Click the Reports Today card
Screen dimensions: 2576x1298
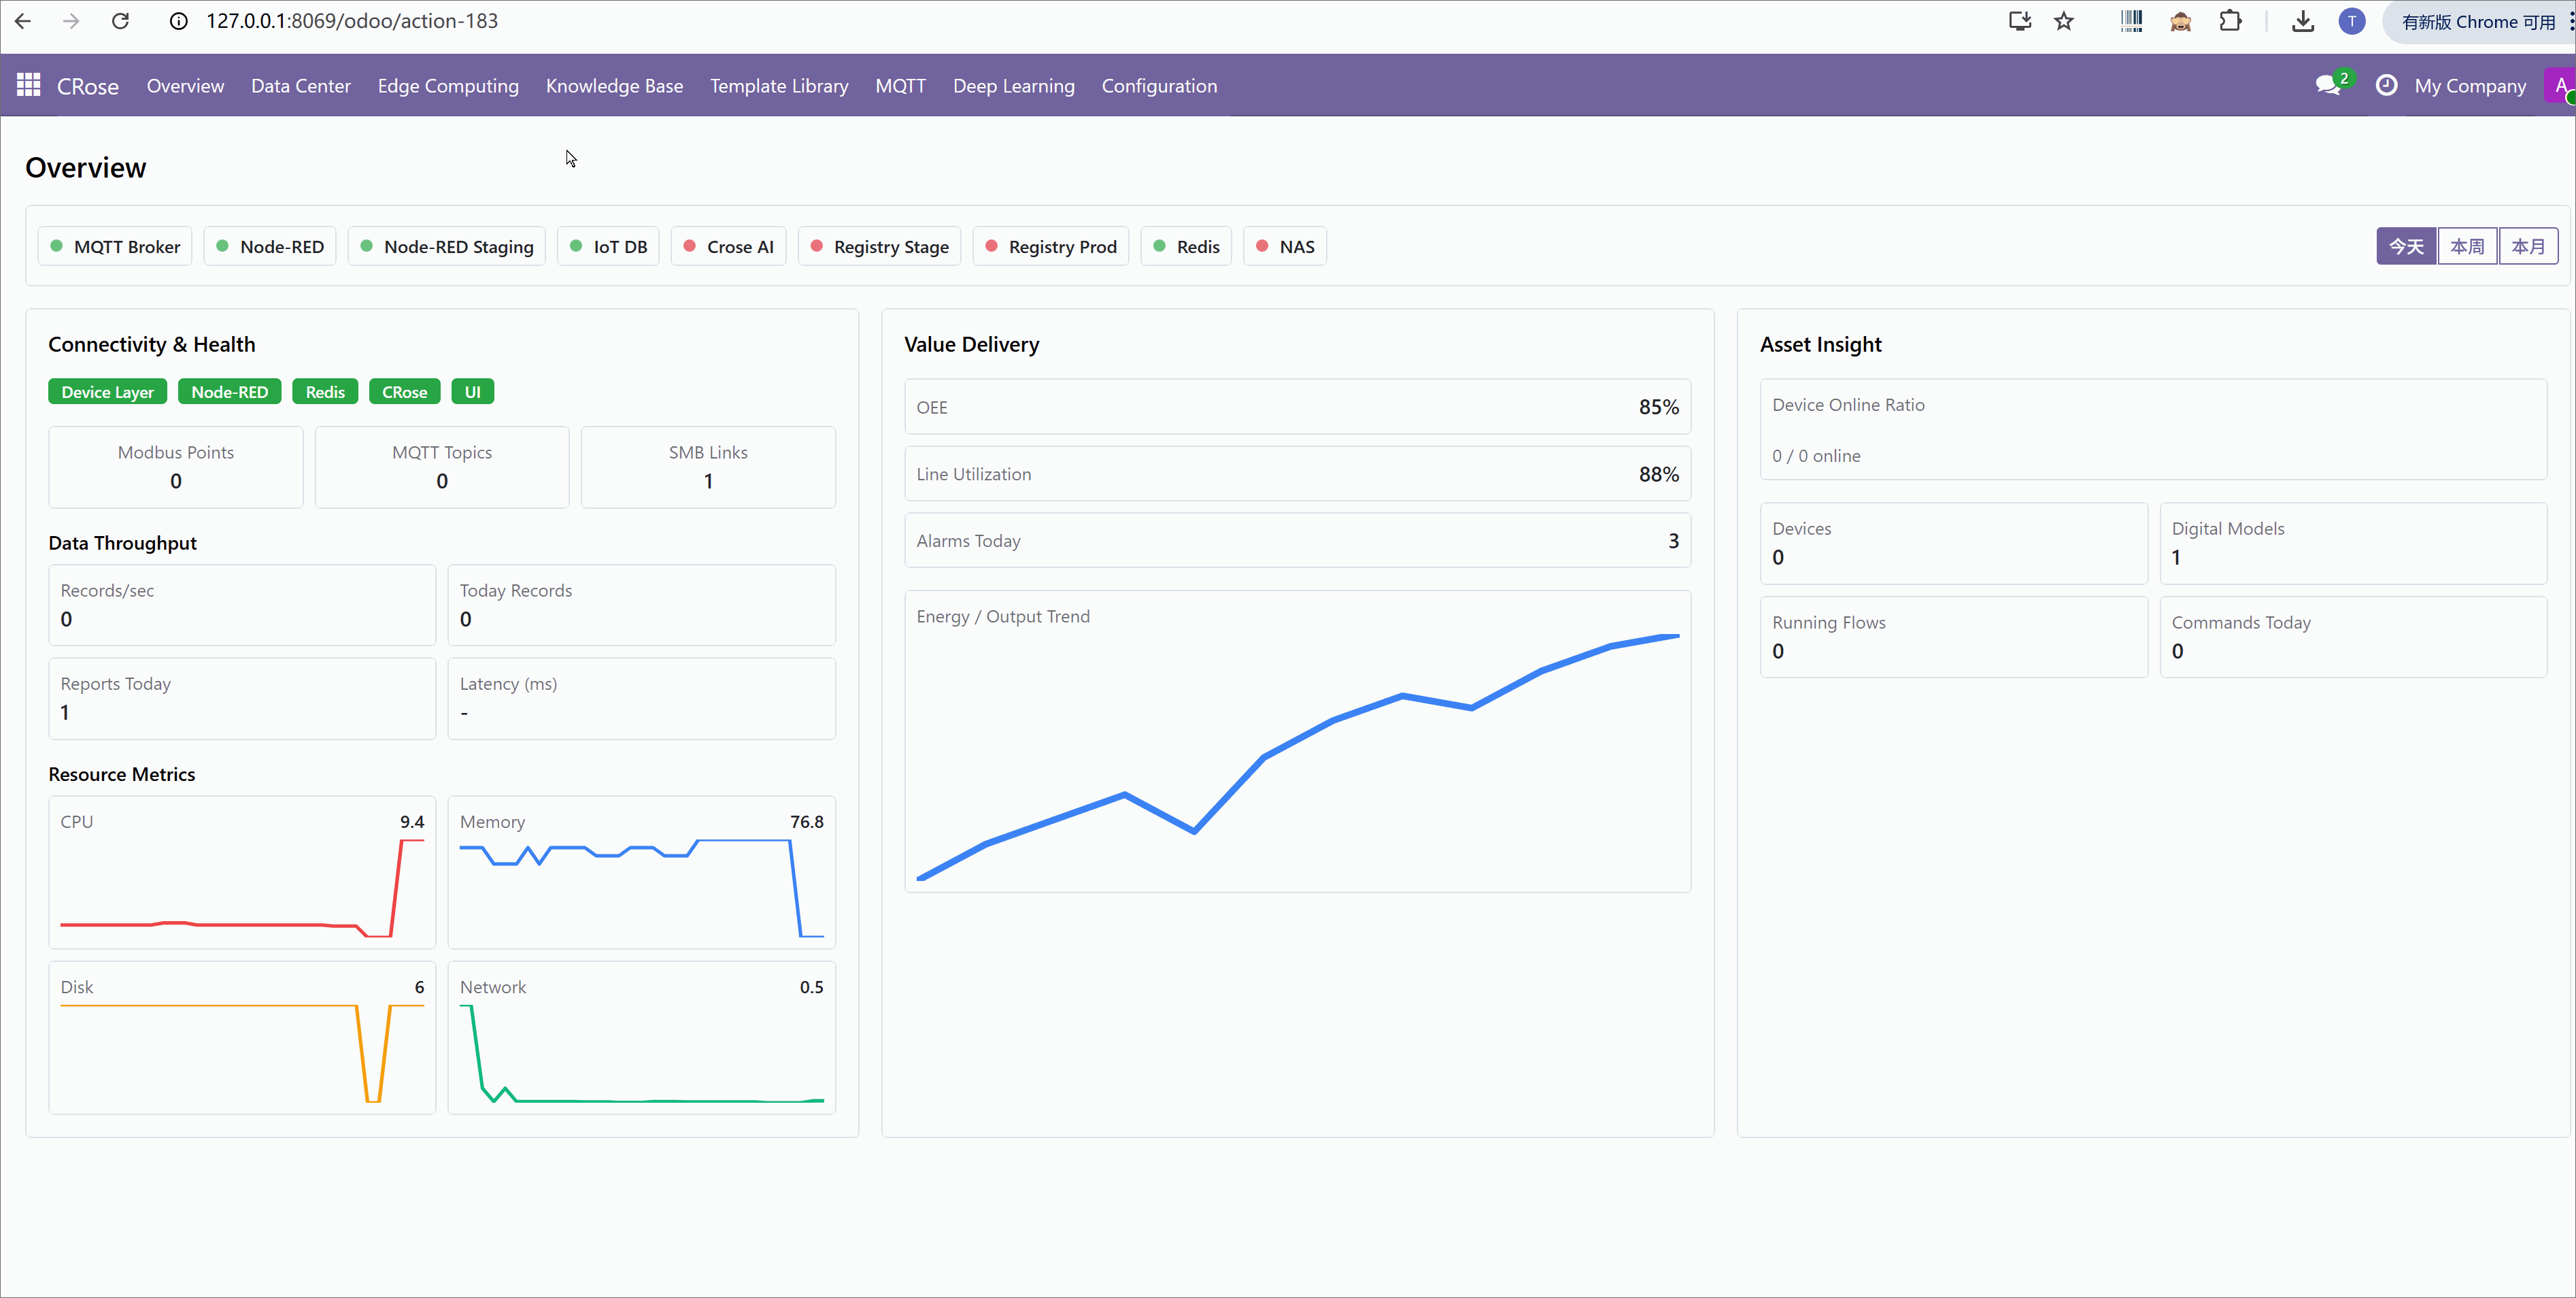242,698
